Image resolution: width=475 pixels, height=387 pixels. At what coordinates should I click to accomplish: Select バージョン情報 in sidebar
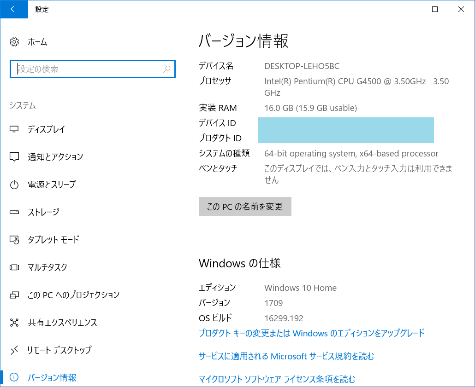[x=52, y=377]
